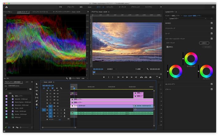The width and height of the screenshot is (219, 136).
Task: Click the Home icon in the top bar
Action: [6, 7]
